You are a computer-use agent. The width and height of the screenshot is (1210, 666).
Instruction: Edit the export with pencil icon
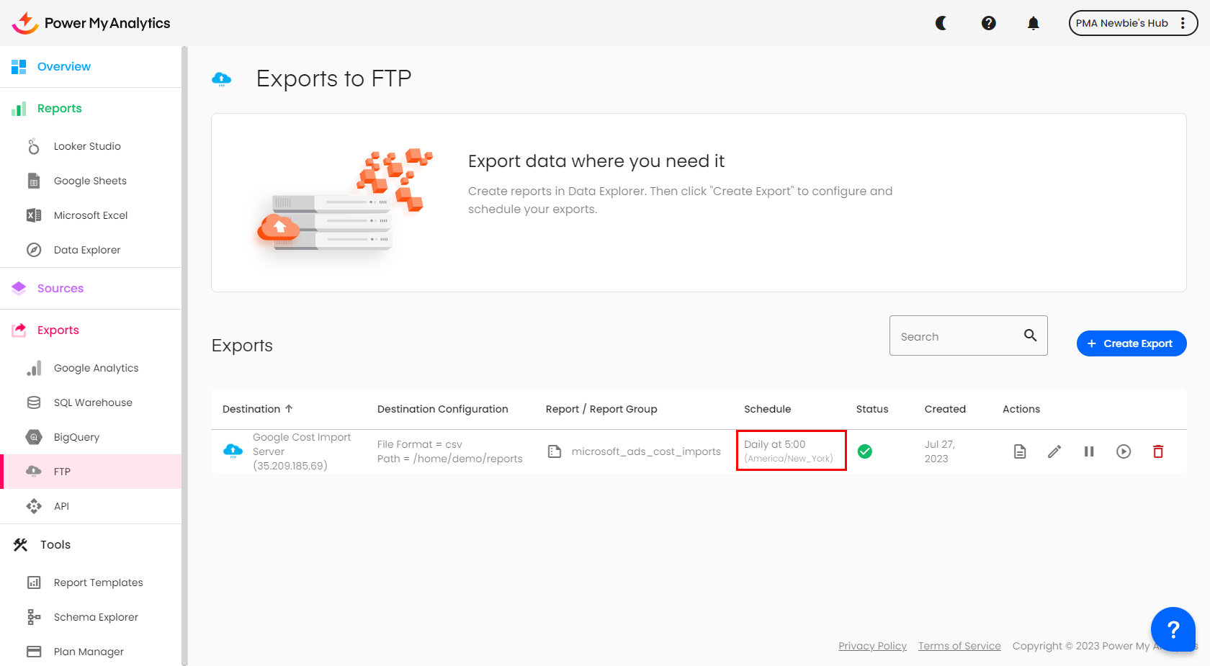[x=1054, y=451]
